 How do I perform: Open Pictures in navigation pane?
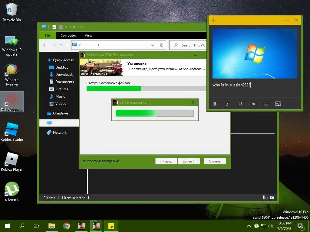(x=58, y=89)
